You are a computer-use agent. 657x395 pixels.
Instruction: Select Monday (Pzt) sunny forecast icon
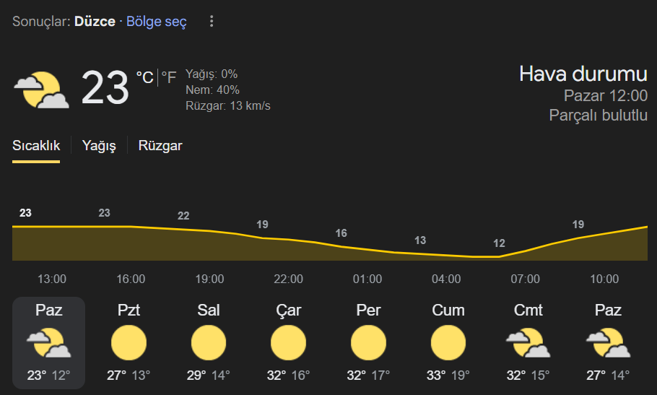click(129, 342)
